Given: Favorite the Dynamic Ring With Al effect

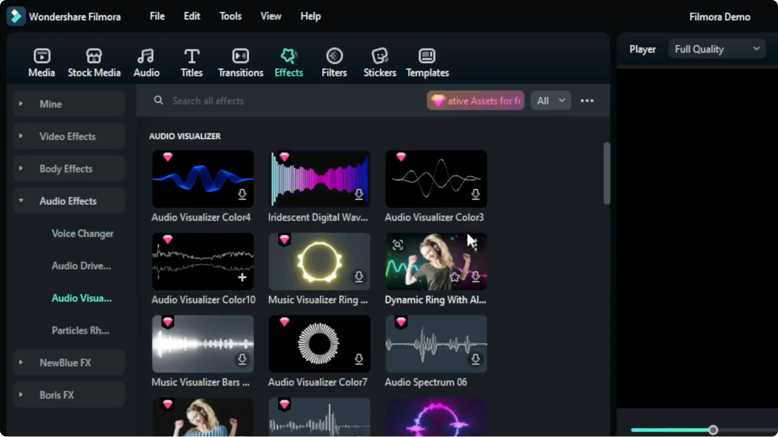Looking at the screenshot, I should 455,277.
